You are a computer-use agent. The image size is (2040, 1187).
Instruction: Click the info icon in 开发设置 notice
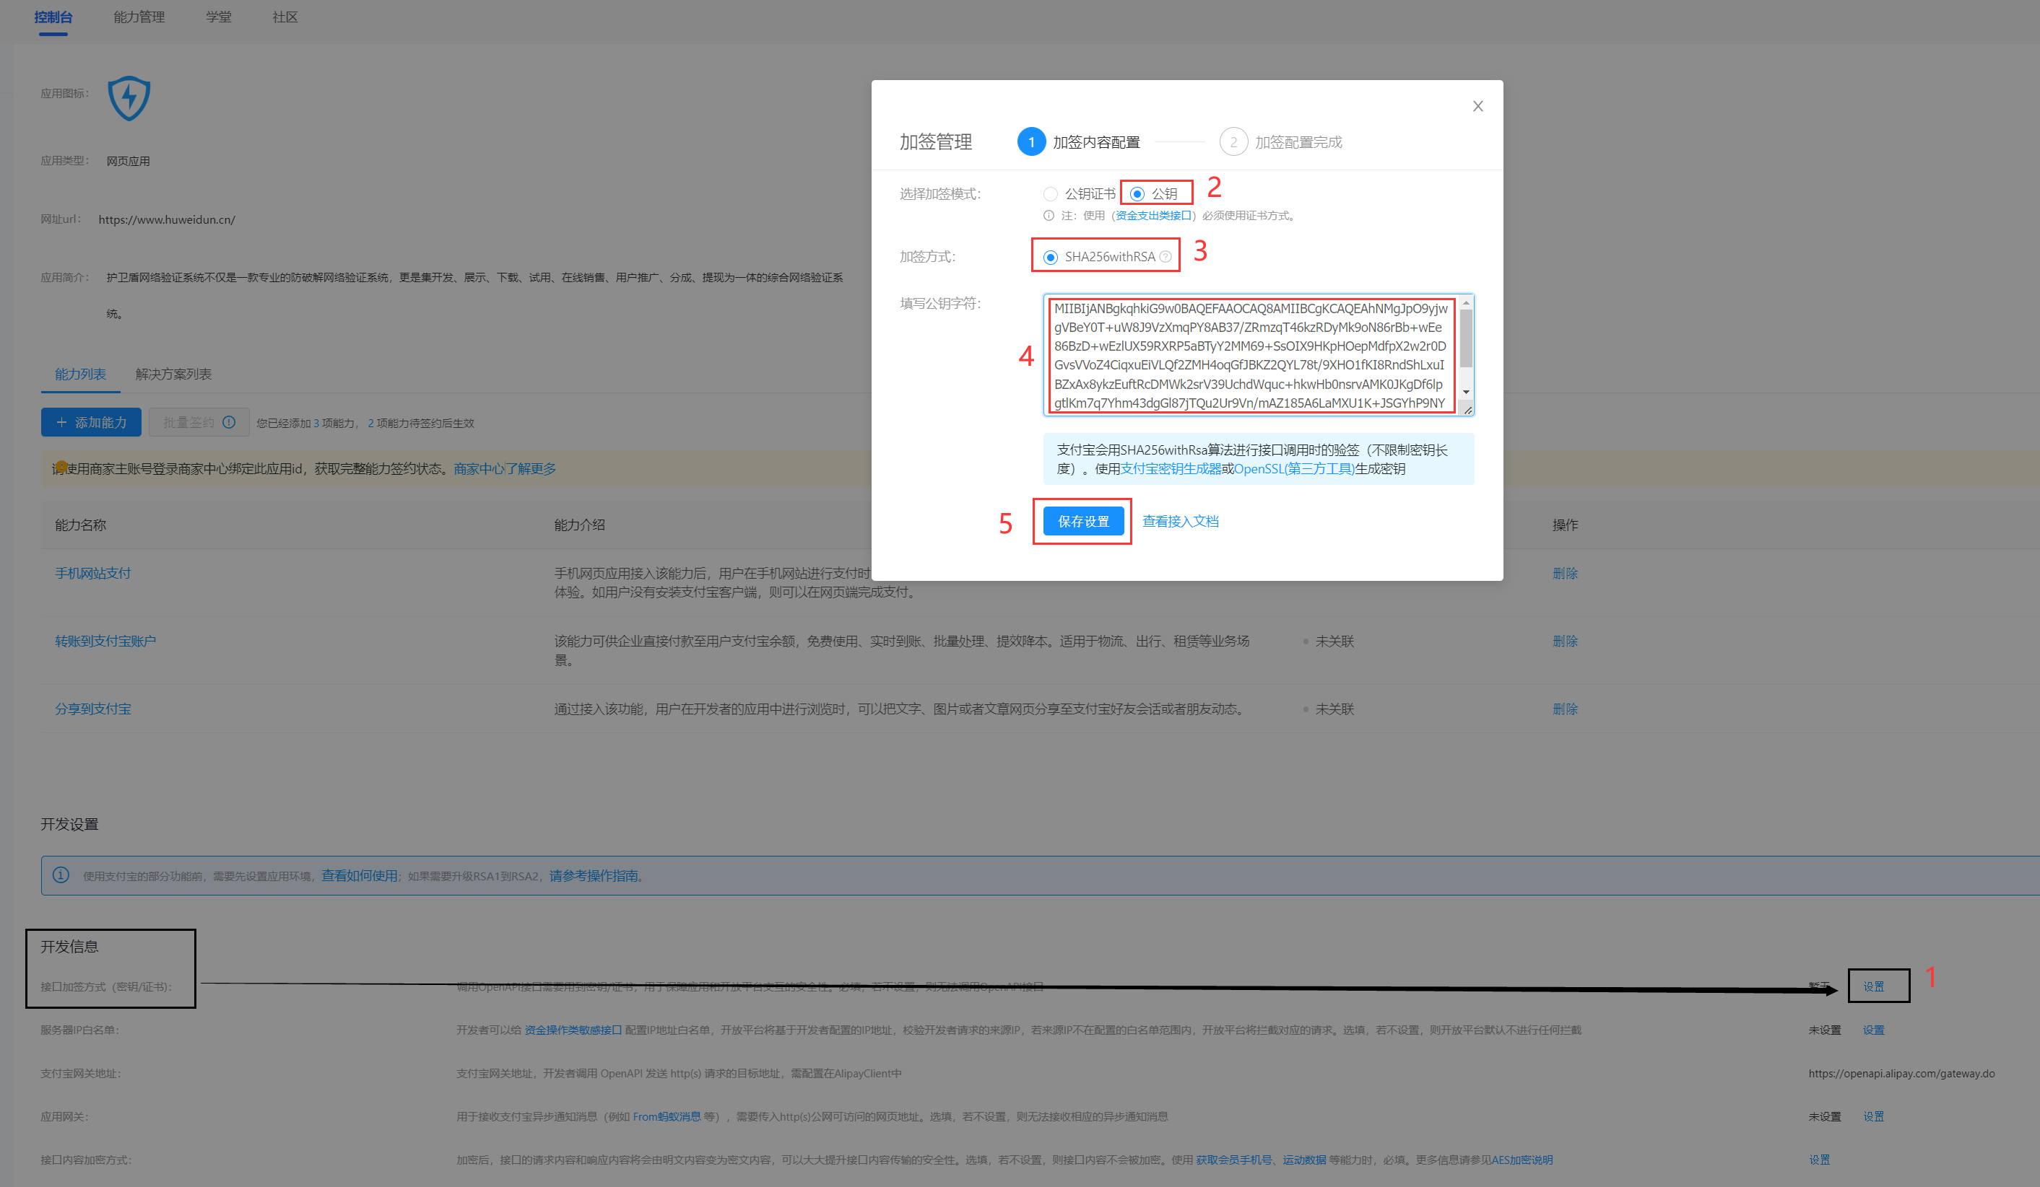61,875
